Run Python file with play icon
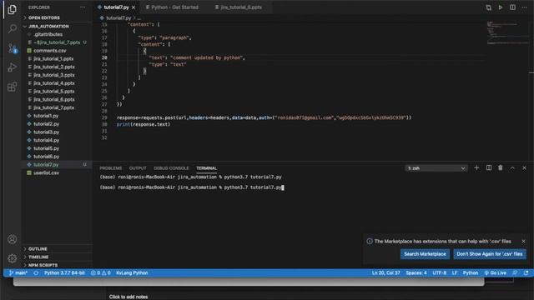 coord(501,7)
